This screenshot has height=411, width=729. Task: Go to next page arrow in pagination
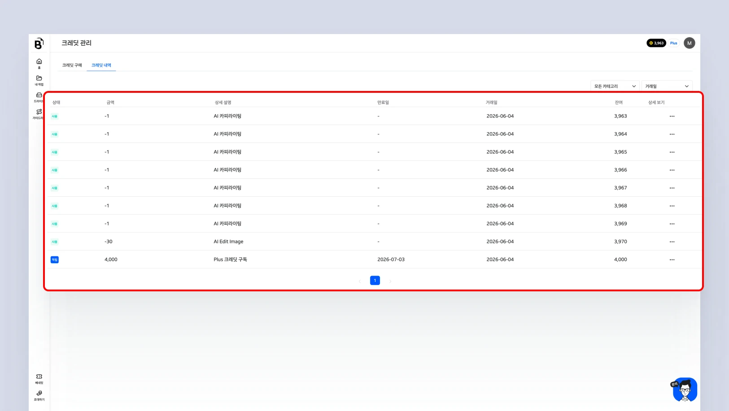pos(390,281)
